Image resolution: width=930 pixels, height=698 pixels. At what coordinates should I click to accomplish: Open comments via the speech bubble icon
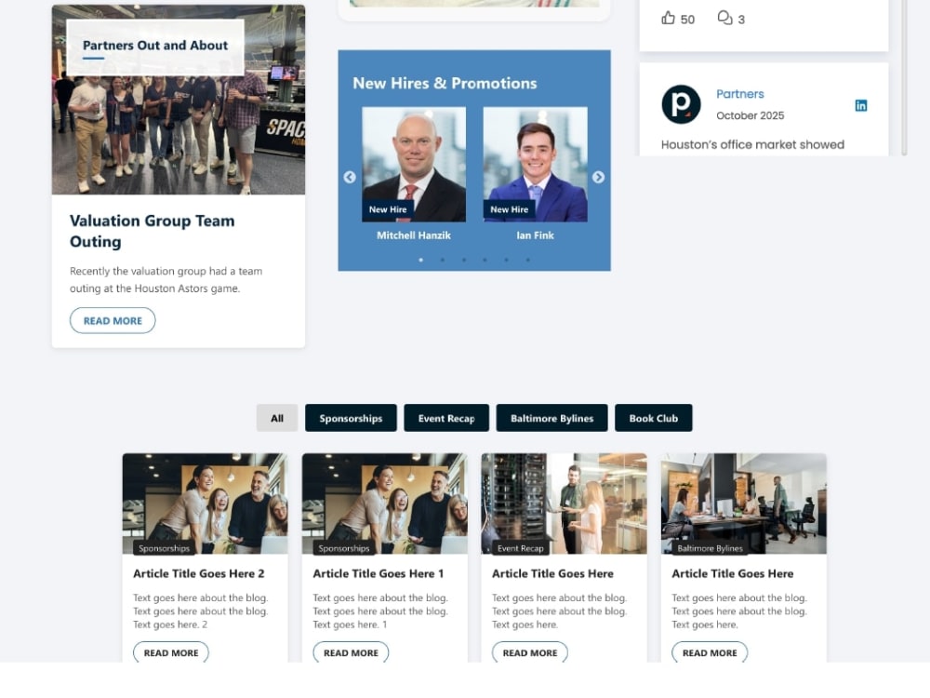pyautogui.click(x=724, y=18)
